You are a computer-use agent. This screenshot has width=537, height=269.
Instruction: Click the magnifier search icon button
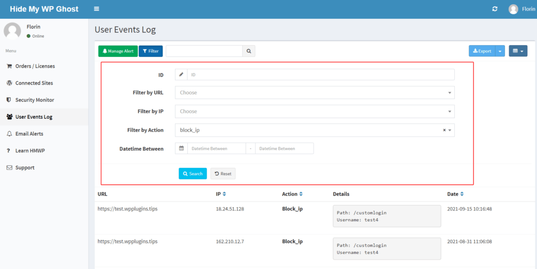pyautogui.click(x=249, y=51)
